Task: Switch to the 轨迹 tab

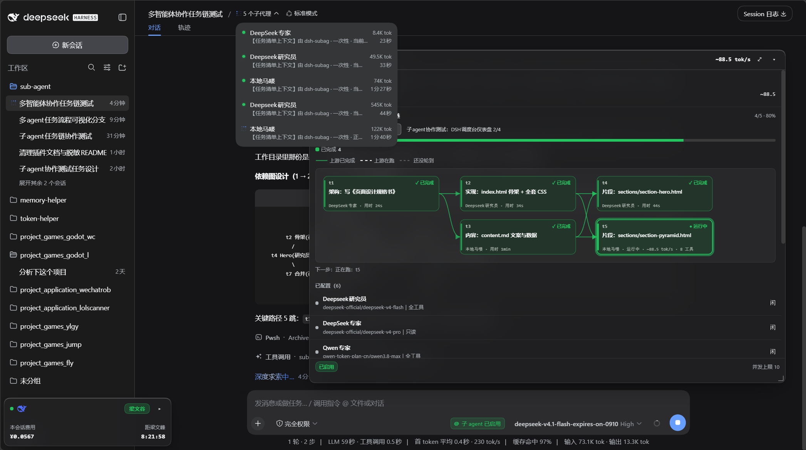Action: point(184,28)
